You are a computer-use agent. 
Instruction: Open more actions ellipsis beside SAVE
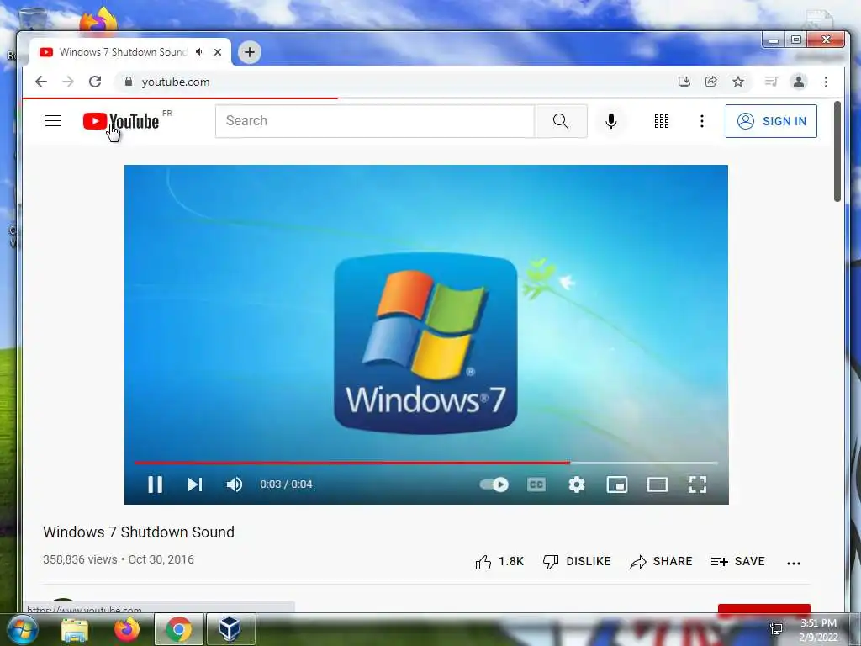794,563
